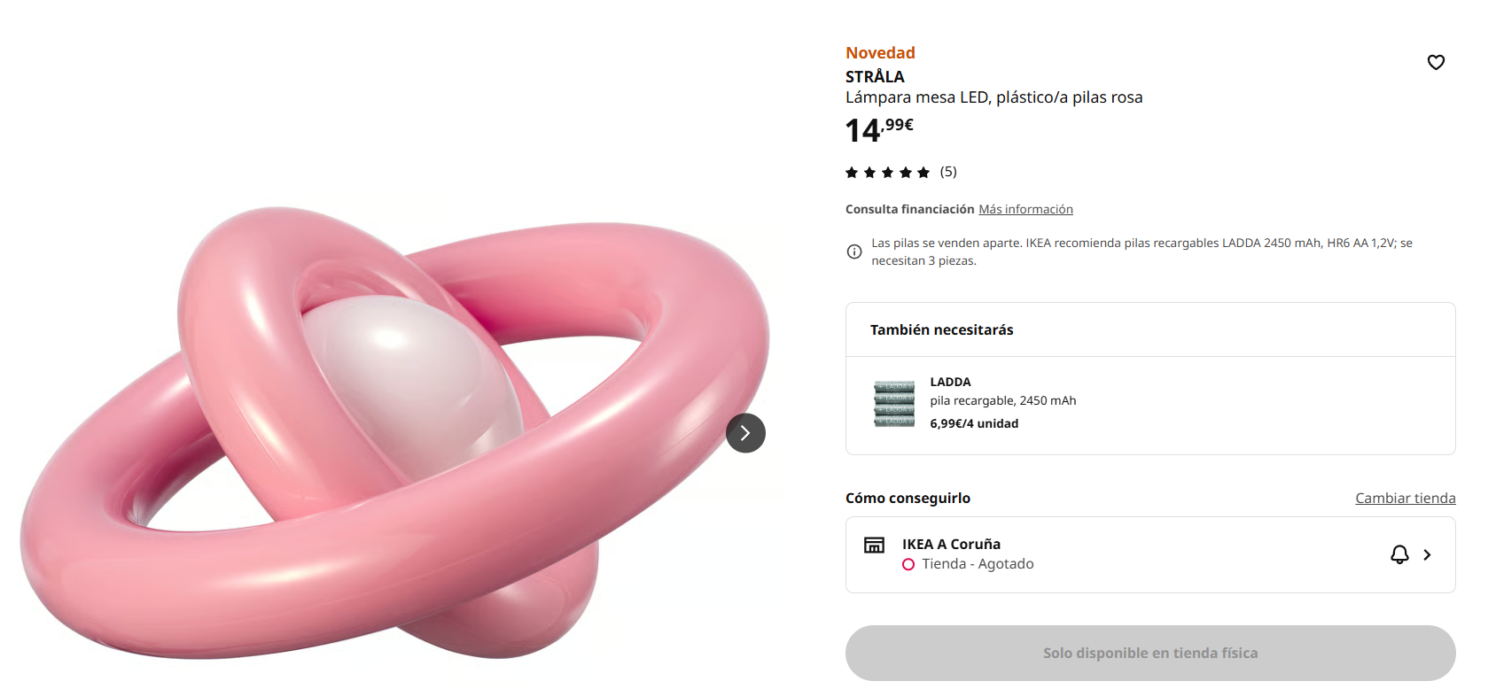Click the battery info circle icon
1496x689 pixels.
854,252
